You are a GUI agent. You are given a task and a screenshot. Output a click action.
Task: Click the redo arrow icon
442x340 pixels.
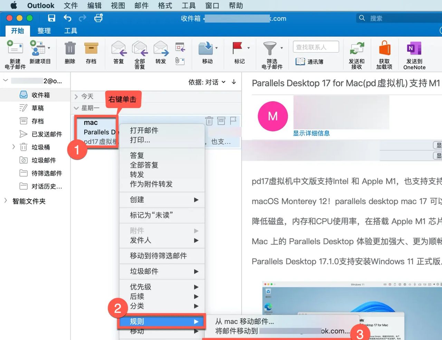tap(83, 18)
